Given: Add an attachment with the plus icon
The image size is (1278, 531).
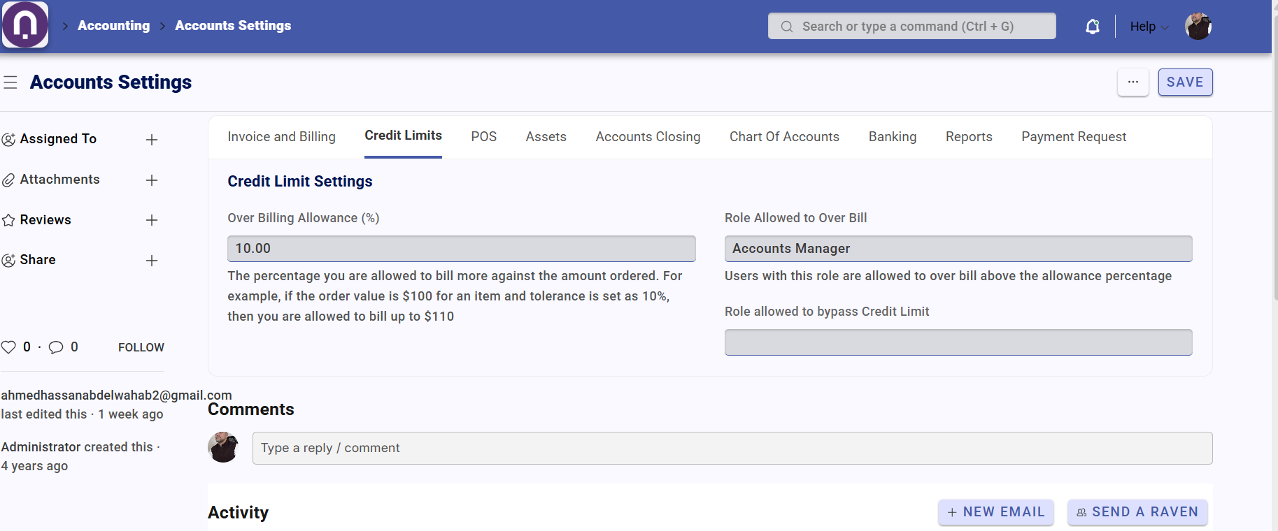Looking at the screenshot, I should click(x=151, y=180).
